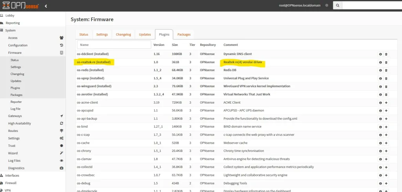Show info for os-crowdsec plugin
The width and height of the screenshot is (402, 192).
click(x=380, y=175)
